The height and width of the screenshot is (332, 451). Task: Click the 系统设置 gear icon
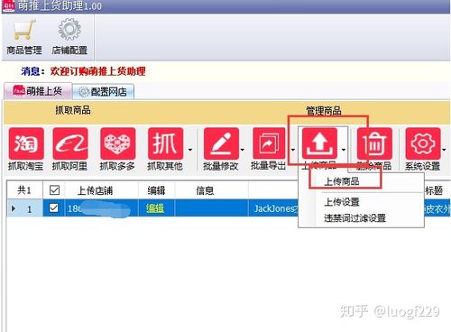point(423,143)
